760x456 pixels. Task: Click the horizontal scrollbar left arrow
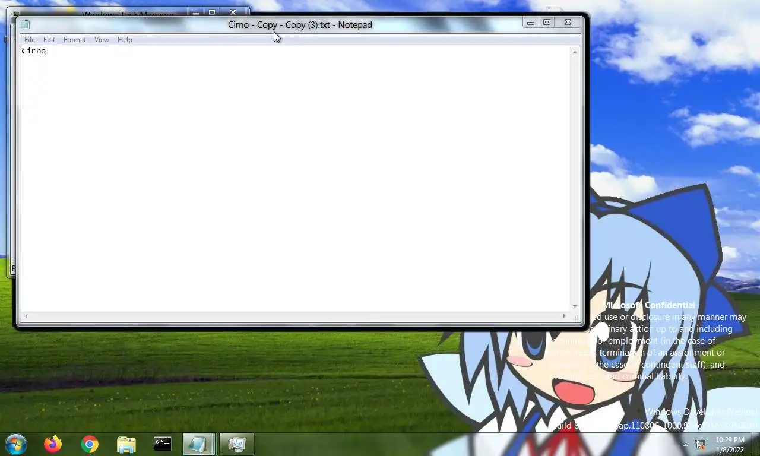point(26,316)
